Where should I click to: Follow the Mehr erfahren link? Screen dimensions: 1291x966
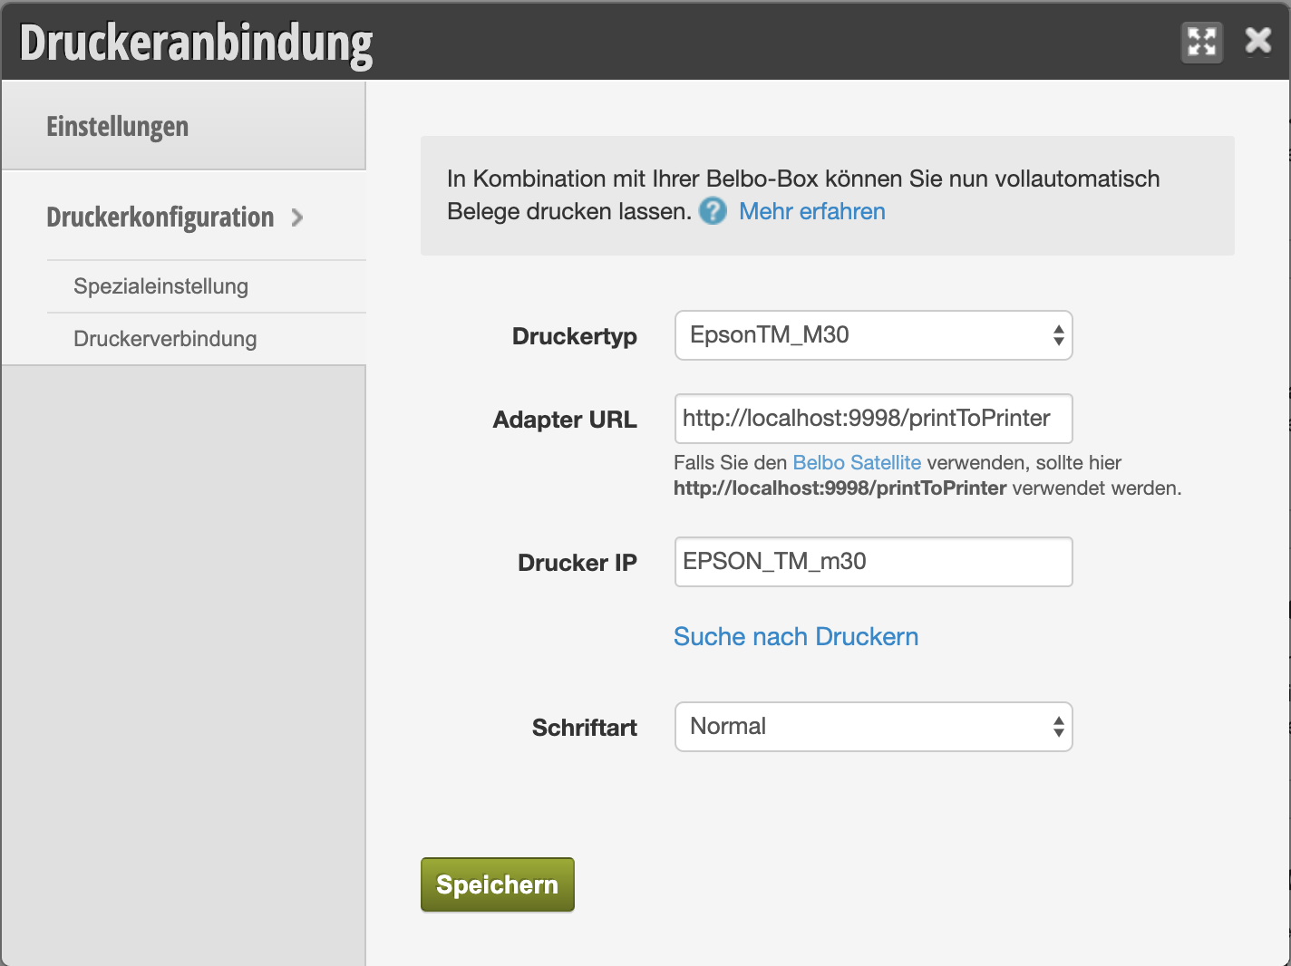point(811,211)
